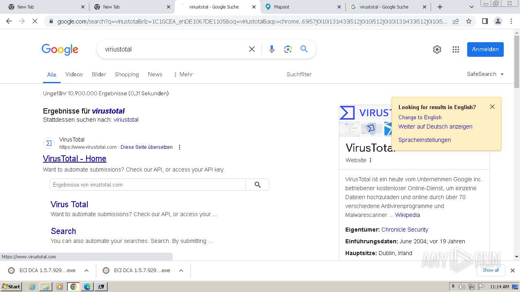Image resolution: width=520 pixels, height=292 pixels.
Task: Toggle the Chrome side panel icon
Action: point(485,21)
